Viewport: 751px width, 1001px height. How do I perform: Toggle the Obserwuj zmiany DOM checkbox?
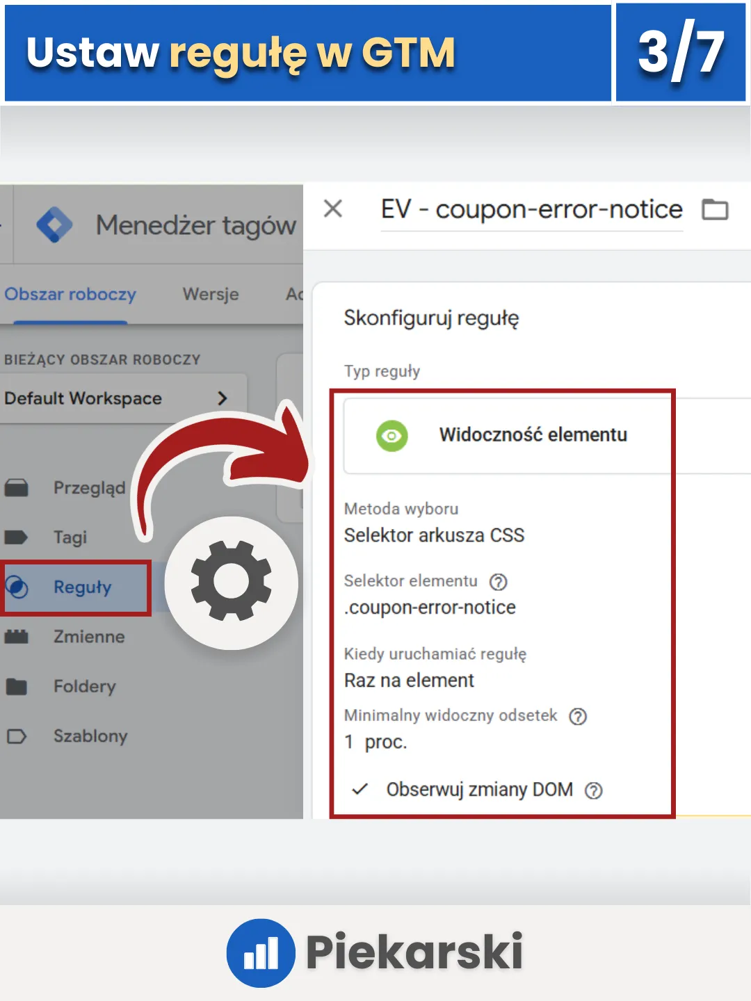360,790
